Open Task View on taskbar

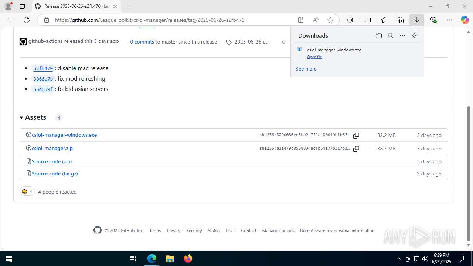click(x=133, y=259)
